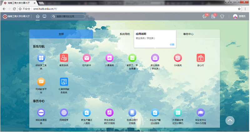
Task: Open the 综合学工系统 app icon
Action: pyautogui.click(x=41, y=58)
